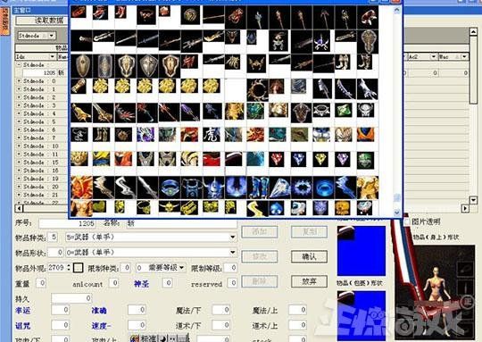Image resolution: width=482 pixels, height=342 pixels.
Task: Pick the white diamond crystal icon
Action: (279, 188)
